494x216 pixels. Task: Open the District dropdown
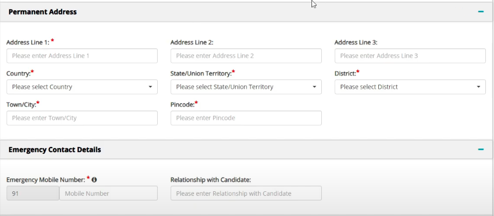point(410,87)
